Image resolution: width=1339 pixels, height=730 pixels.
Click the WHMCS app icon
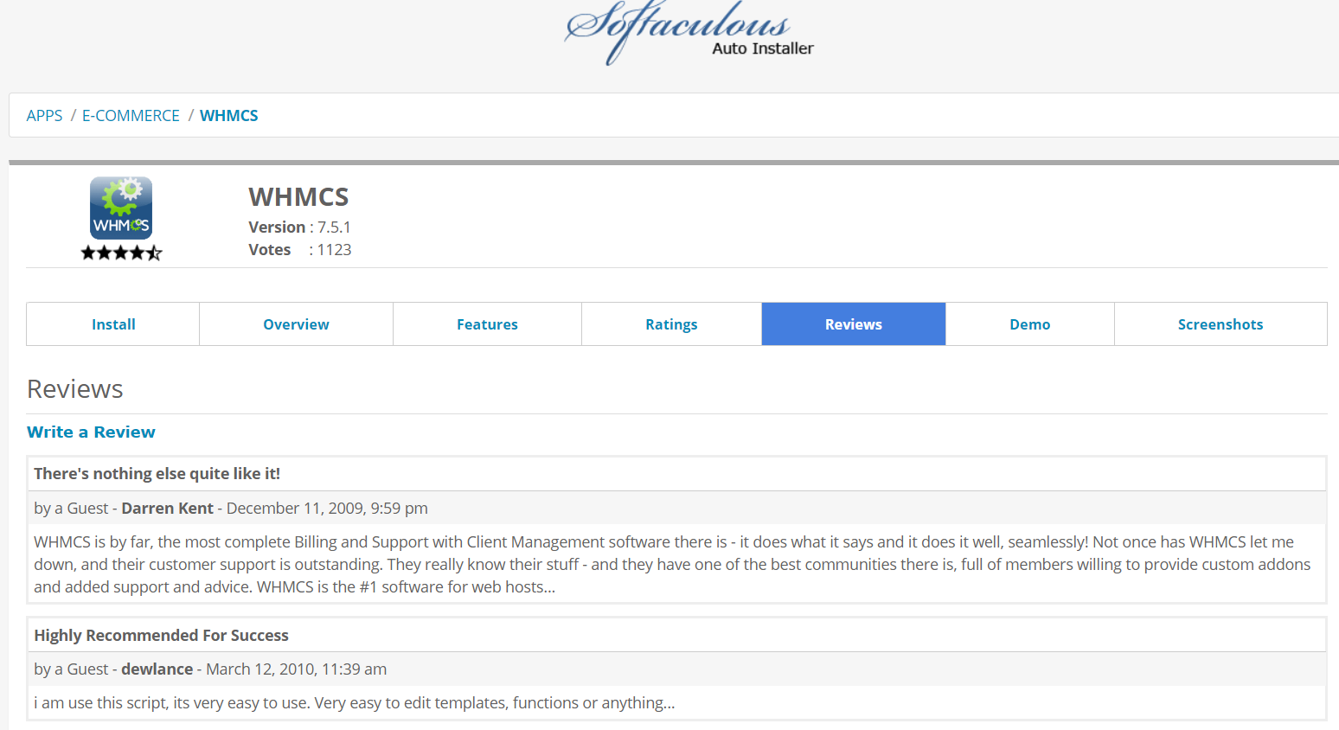pos(121,208)
